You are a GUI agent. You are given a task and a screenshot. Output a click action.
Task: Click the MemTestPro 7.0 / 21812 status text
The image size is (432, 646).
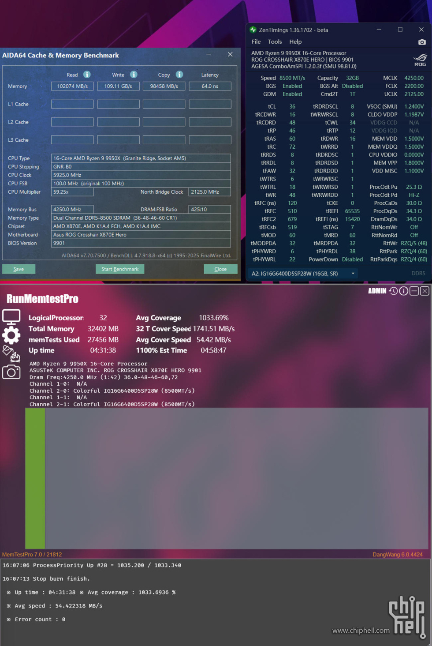pos(32,555)
